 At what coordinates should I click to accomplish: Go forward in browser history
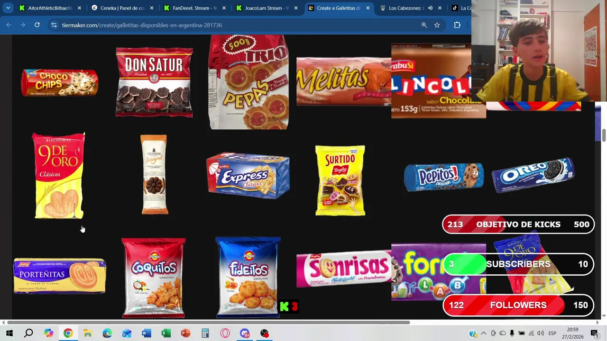tap(23, 25)
